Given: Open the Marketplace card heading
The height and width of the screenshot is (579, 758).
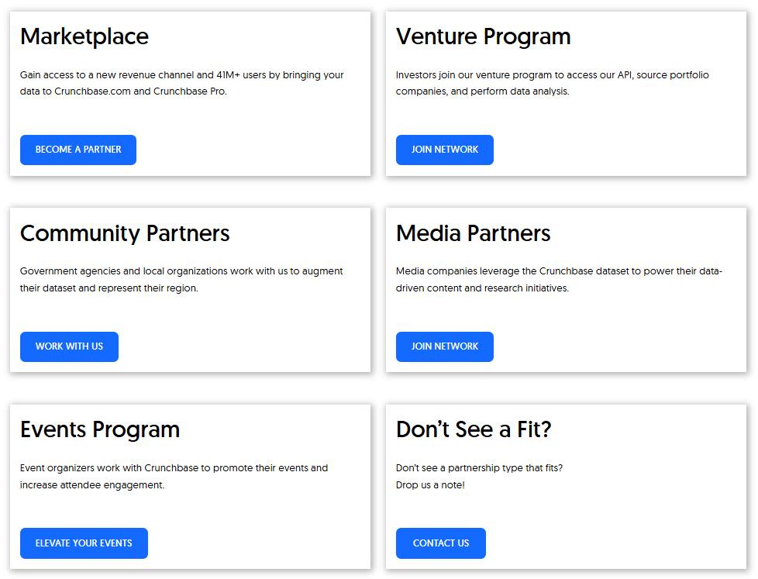Looking at the screenshot, I should click(x=84, y=36).
